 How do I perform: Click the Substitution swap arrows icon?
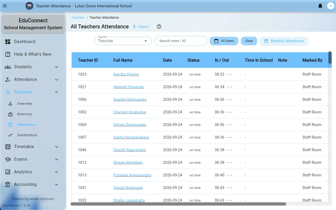pyautogui.click(x=10, y=135)
